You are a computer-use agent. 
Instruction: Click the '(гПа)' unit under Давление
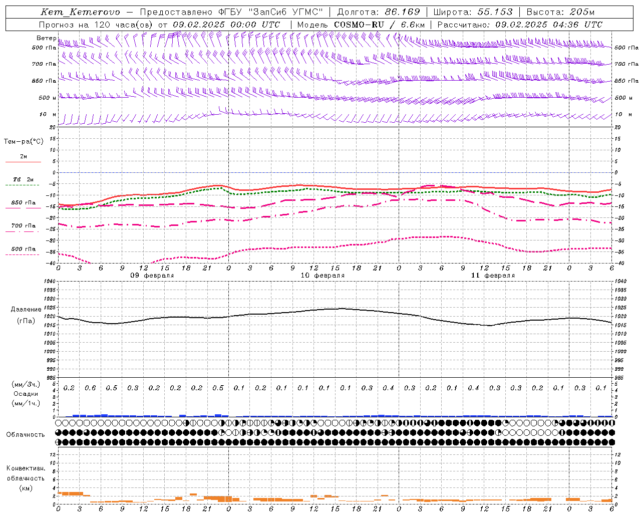26,321
